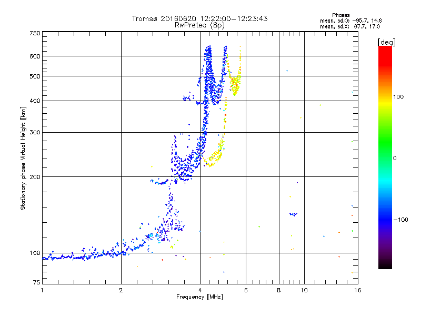421x316 pixels.
Task: Click the x-axis label '4'
Action: click(x=200, y=290)
